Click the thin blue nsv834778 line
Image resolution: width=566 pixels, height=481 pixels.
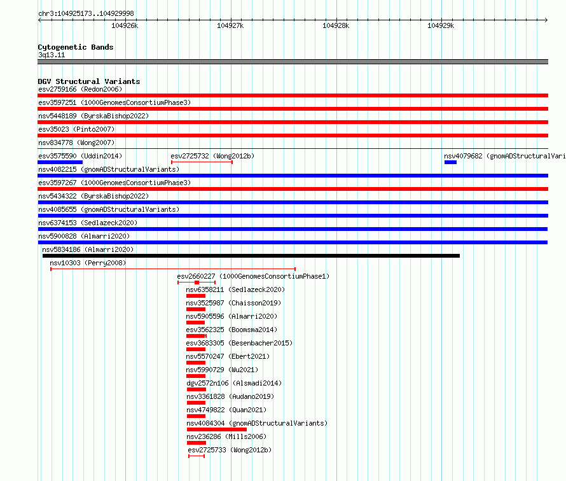[293, 148]
